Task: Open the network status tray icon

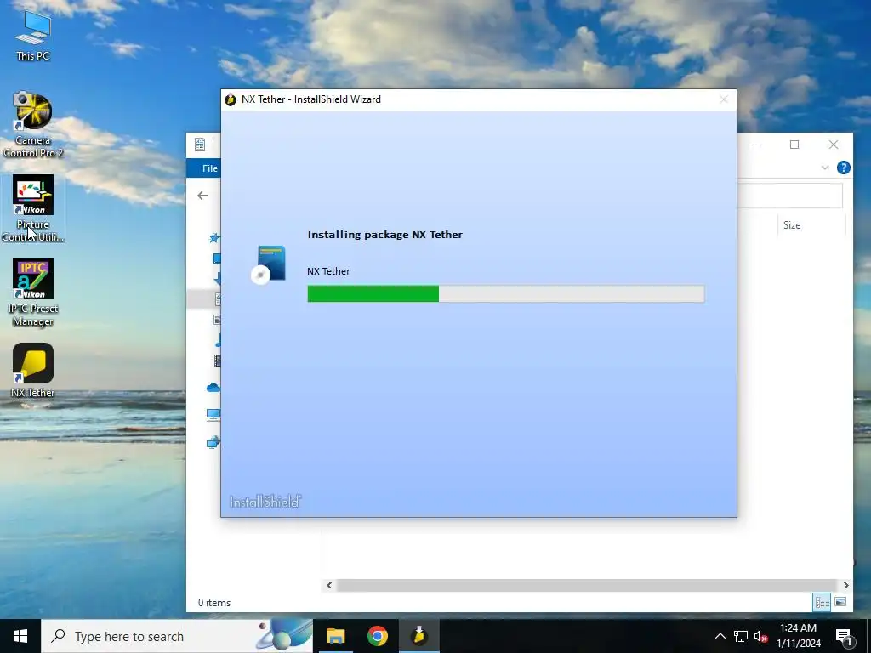Action: click(741, 636)
